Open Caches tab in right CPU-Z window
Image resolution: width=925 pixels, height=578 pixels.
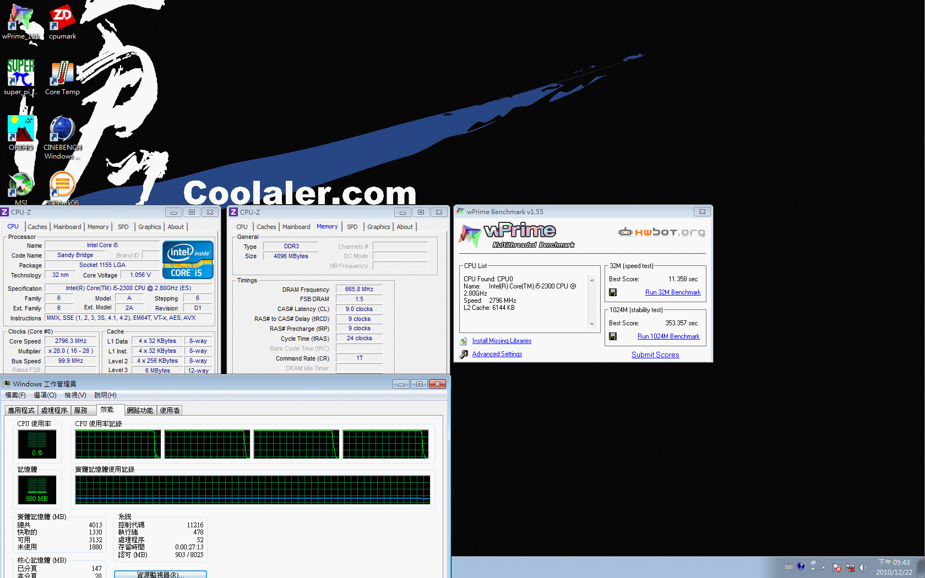click(x=266, y=227)
